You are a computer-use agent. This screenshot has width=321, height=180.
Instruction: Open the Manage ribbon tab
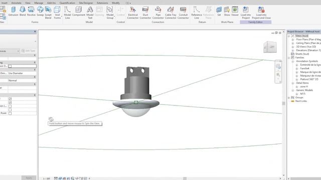click(x=39, y=3)
